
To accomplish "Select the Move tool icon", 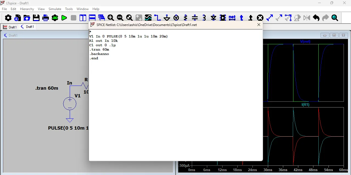I will pos(288,18).
